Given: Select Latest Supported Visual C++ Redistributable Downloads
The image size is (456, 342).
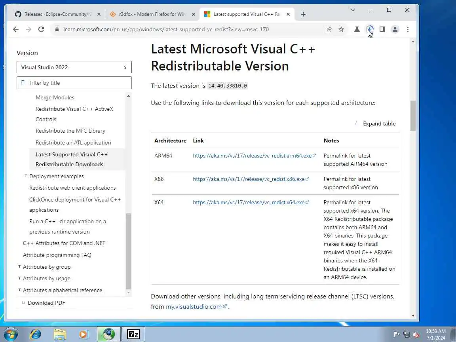Looking at the screenshot, I should (72, 160).
